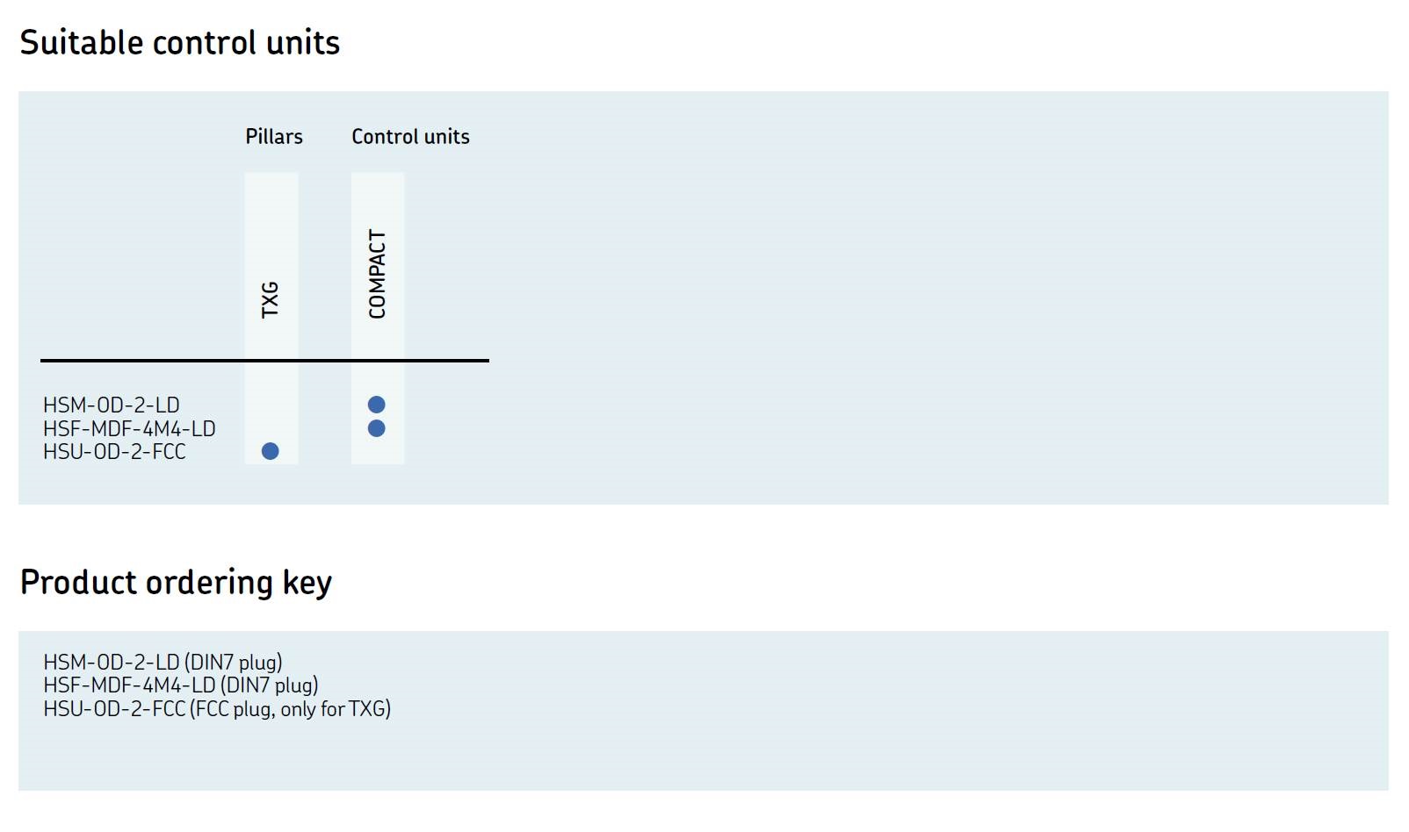Click the "(FCC plug, only for TXG)" note
This screenshot has height=832, width=1409.
pos(291,709)
